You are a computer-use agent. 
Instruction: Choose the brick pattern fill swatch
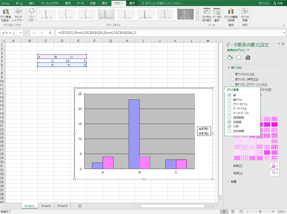tap(259, 147)
